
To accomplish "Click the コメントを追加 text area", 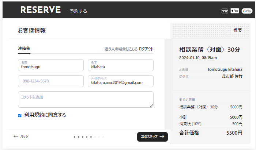I will click(85, 99).
